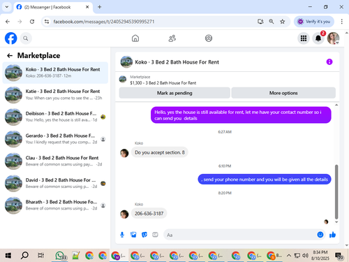
Task: Click the chat scrollbar thumb
Action: tap(336, 191)
